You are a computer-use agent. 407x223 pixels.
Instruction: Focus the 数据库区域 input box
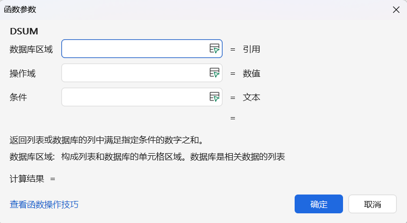pyautogui.click(x=134, y=48)
